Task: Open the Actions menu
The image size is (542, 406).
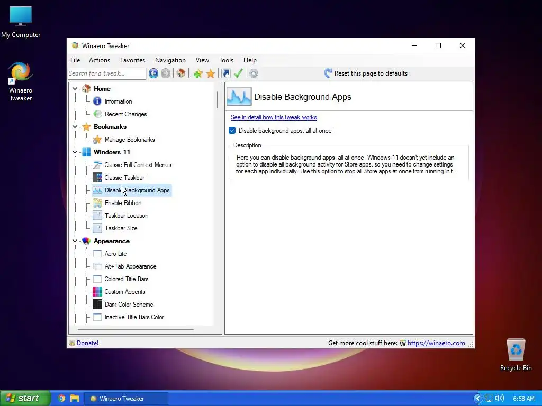Action: [x=100, y=60]
